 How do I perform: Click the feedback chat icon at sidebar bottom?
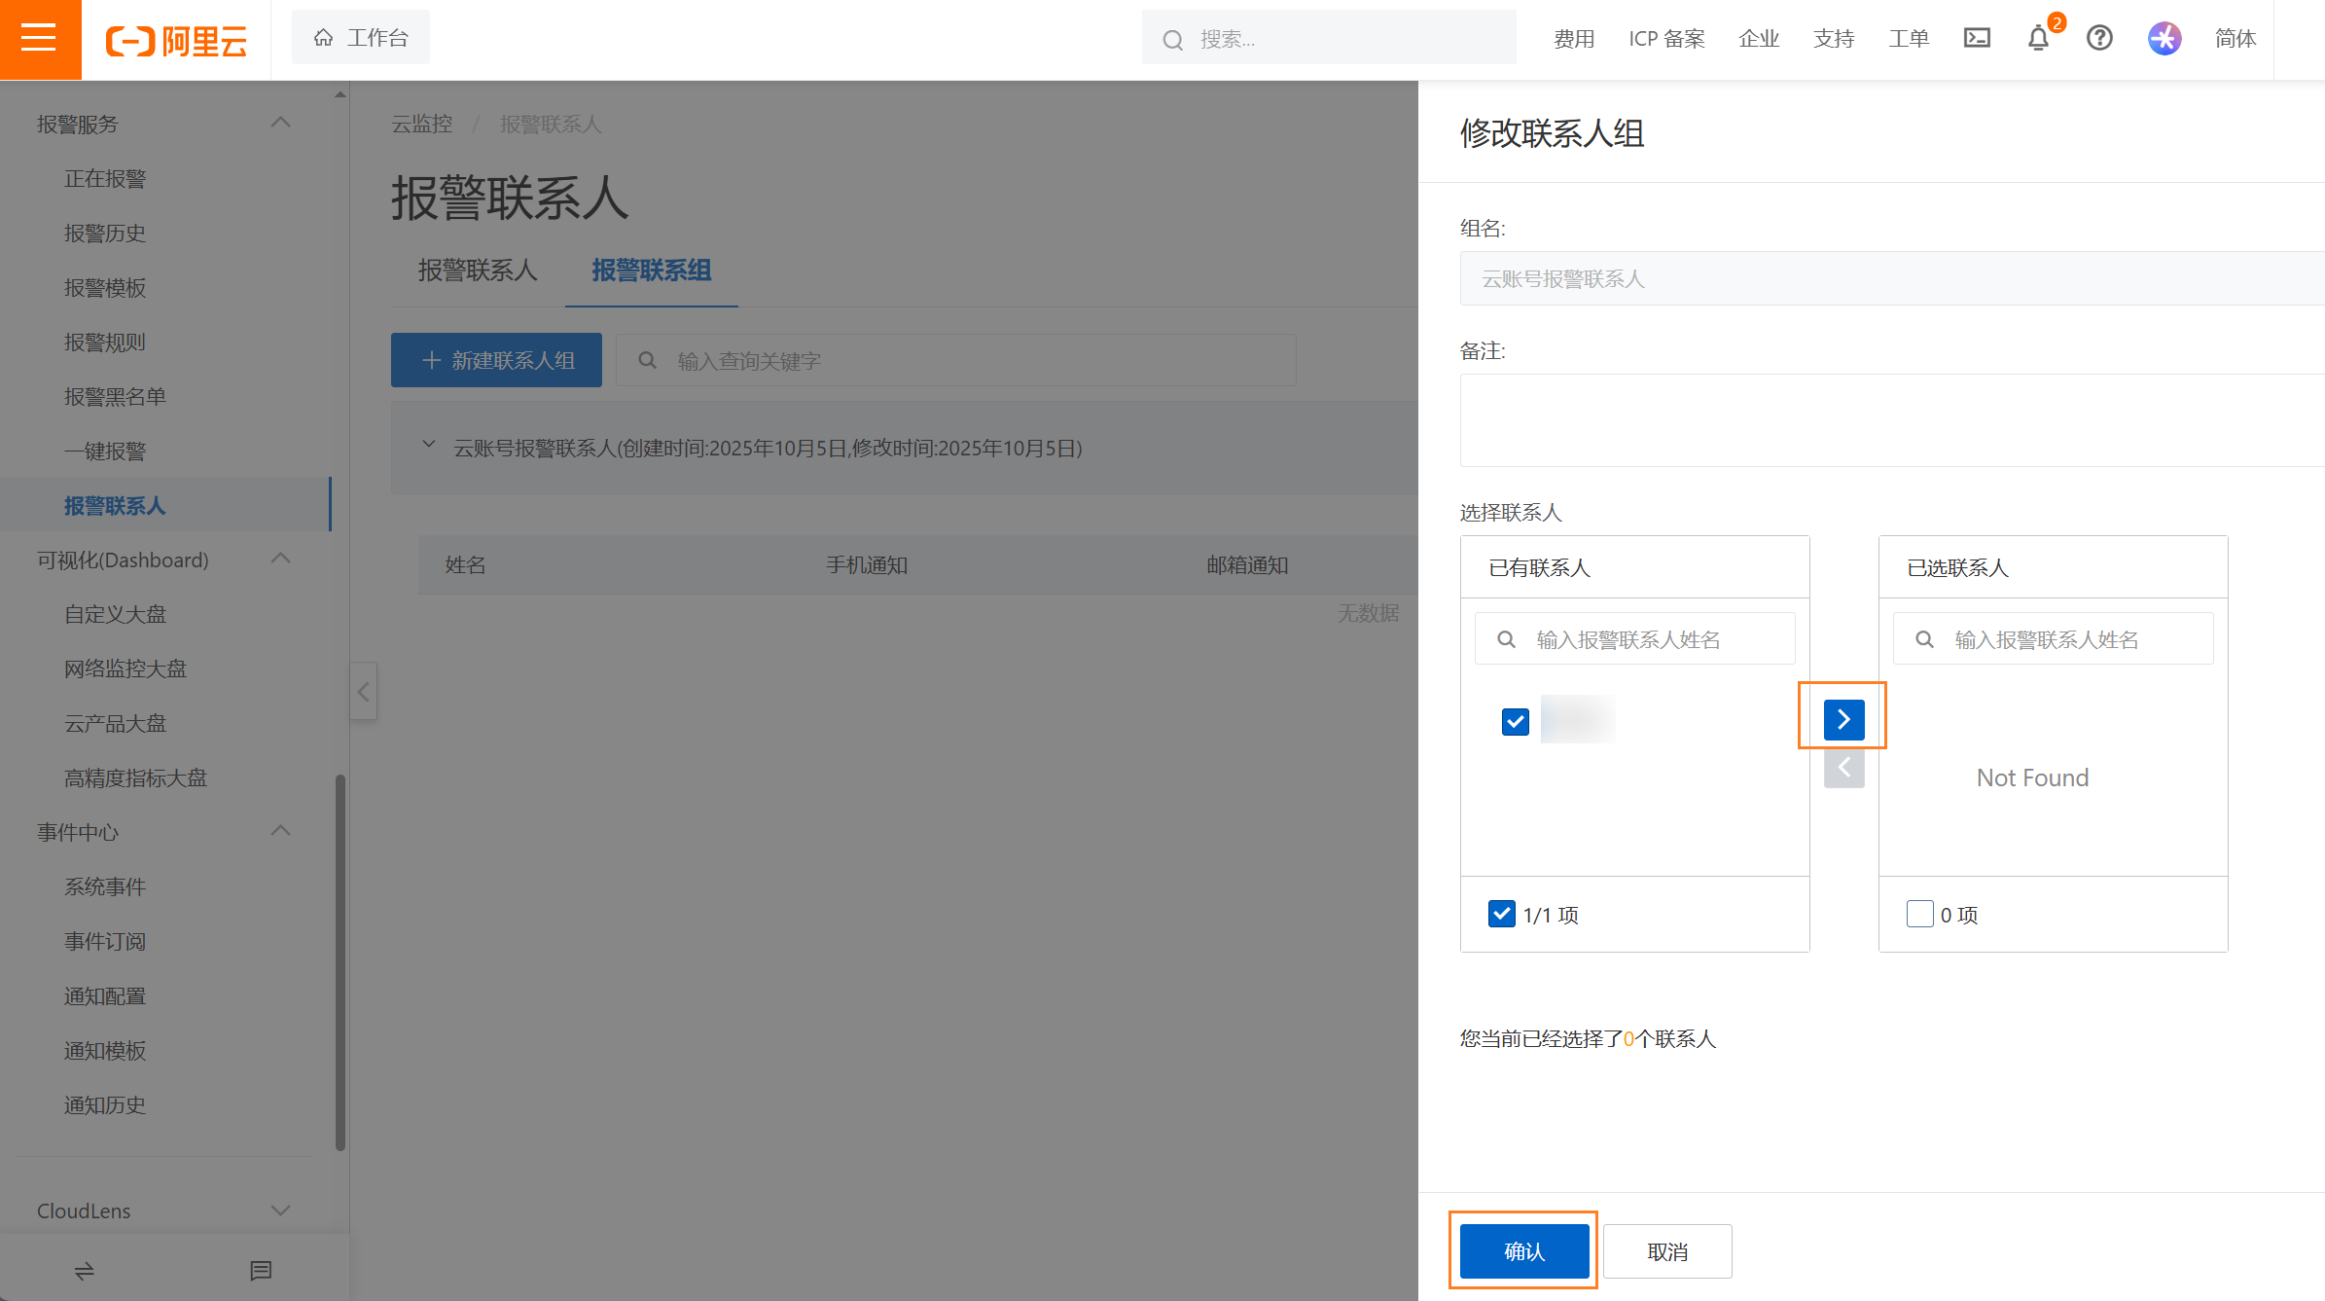click(x=260, y=1271)
